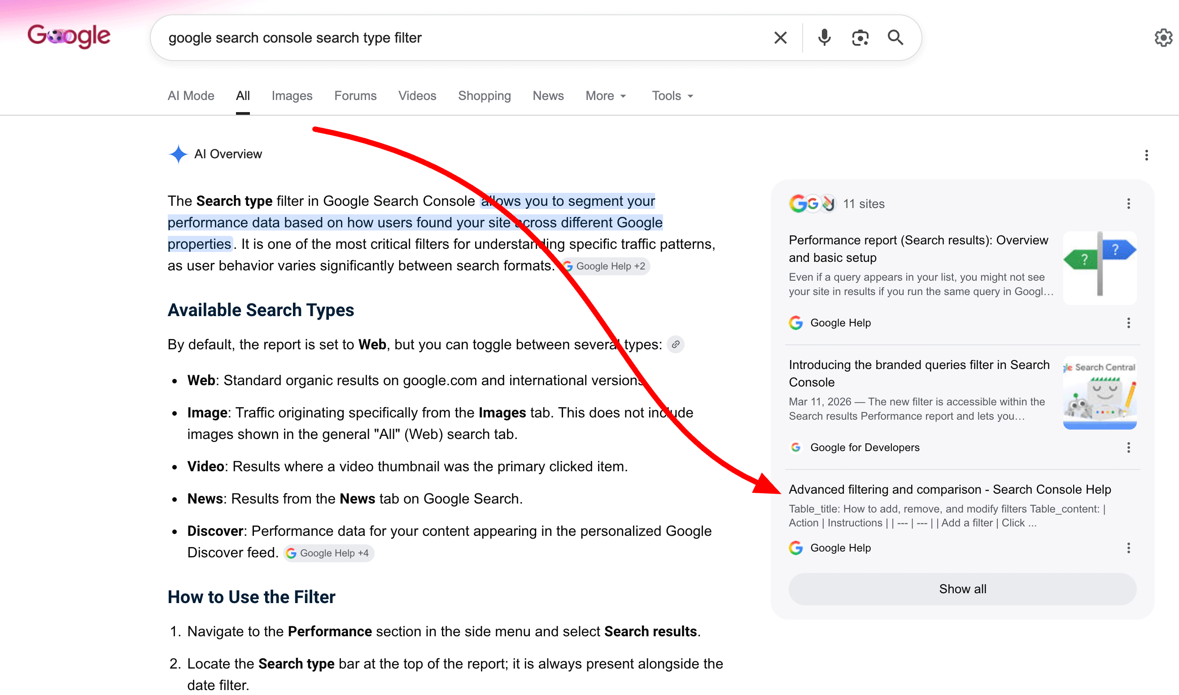Click link icon after 'several types:'
1179x695 pixels.
(676, 345)
